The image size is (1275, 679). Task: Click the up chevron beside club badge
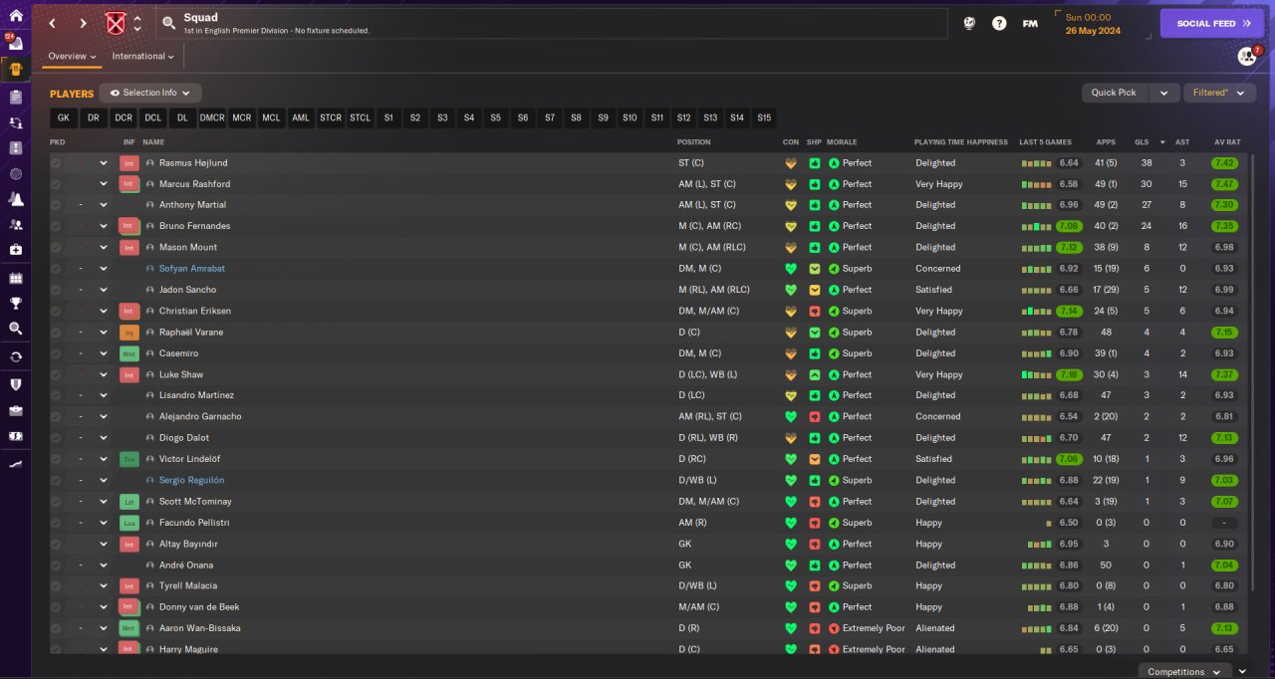(x=137, y=18)
